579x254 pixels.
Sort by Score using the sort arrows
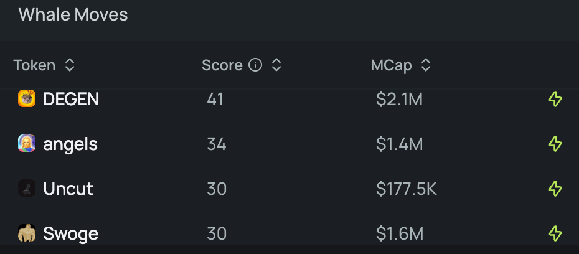point(276,65)
